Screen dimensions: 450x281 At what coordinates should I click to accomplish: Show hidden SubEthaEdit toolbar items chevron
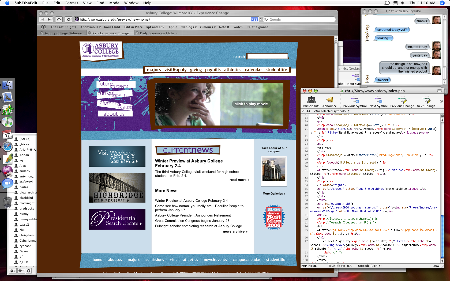coord(441,101)
